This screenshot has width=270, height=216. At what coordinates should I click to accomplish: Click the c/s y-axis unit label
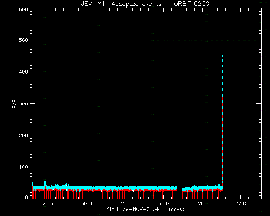point(13,103)
